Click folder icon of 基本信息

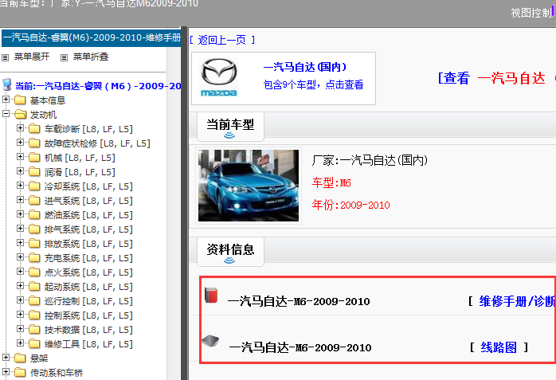click(20, 100)
